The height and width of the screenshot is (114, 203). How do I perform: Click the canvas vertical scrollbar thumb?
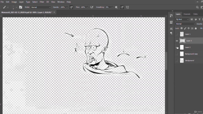click(166, 61)
